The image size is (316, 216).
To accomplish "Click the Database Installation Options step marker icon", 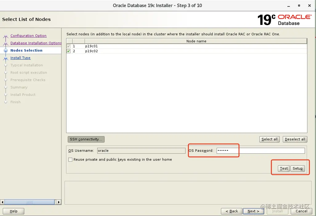I will click(6, 44).
